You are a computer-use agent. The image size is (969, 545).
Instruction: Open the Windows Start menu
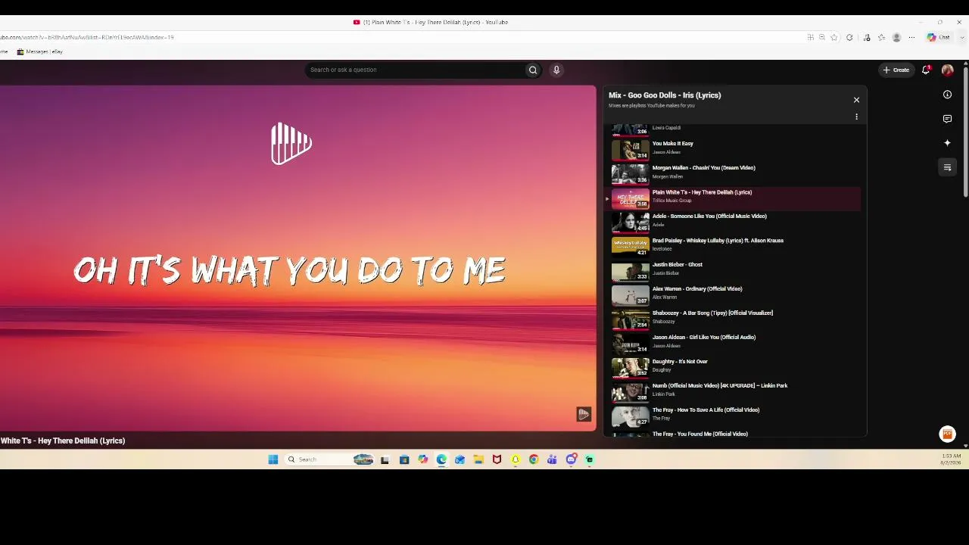(x=273, y=459)
